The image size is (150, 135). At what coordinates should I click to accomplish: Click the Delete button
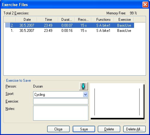click(x=109, y=129)
